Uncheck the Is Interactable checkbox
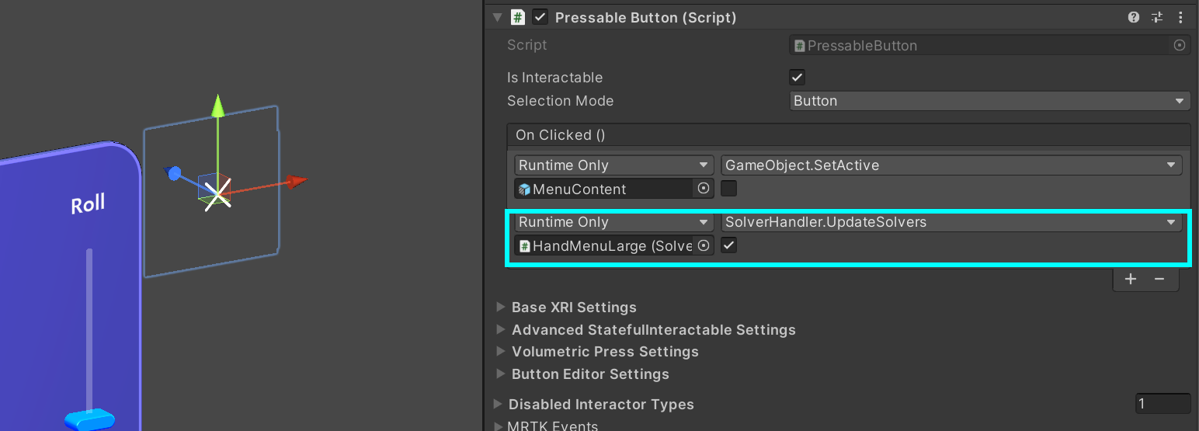This screenshot has height=431, width=1199. pyautogui.click(x=797, y=77)
